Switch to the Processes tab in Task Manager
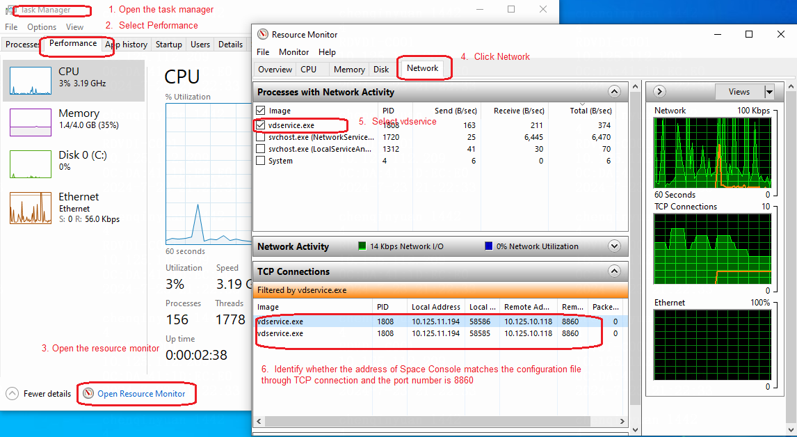The width and height of the screenshot is (797, 437). 23,45
